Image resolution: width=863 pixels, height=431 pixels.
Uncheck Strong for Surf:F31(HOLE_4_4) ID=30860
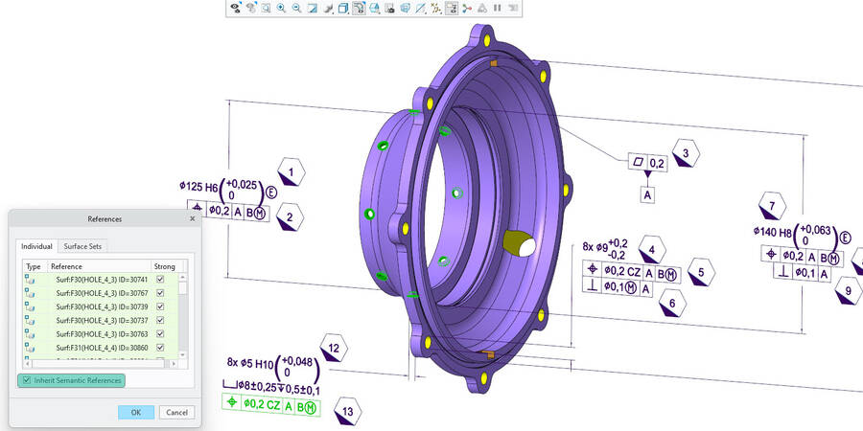[160, 346]
